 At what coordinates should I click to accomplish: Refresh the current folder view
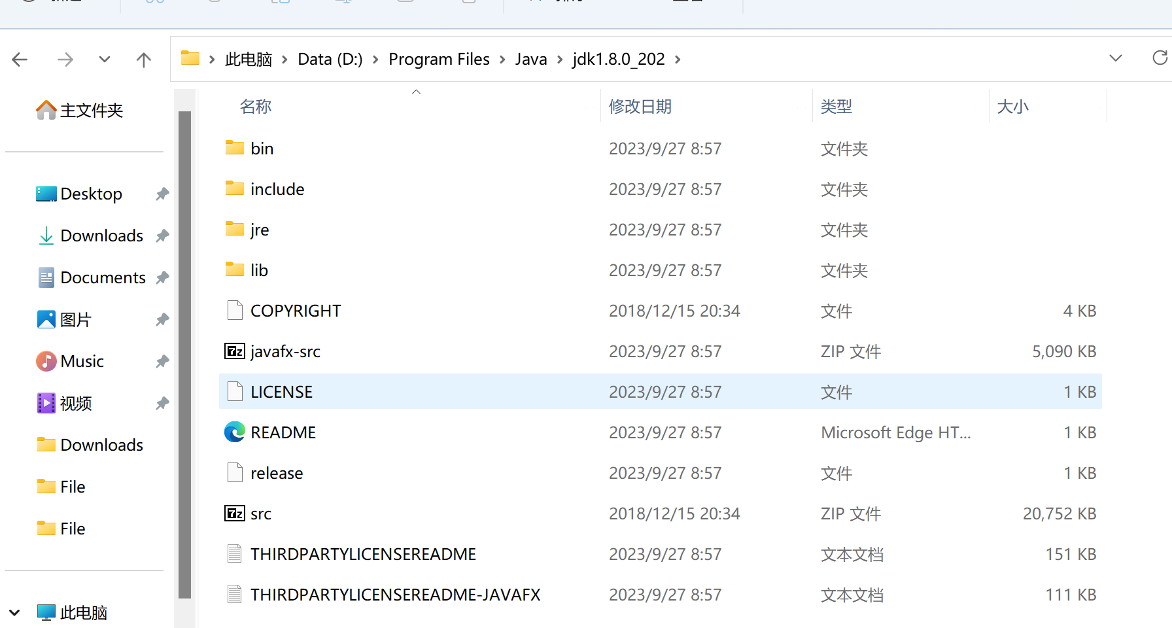1160,58
